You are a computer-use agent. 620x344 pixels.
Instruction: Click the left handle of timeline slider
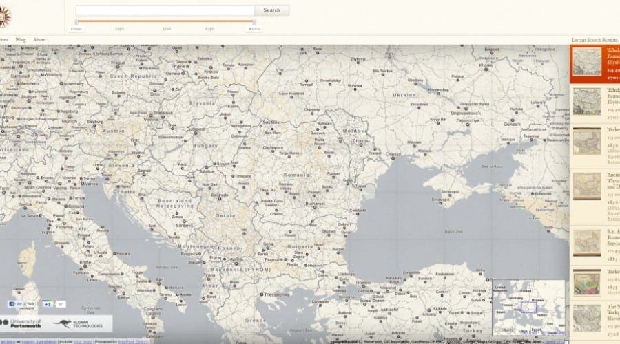point(76,22)
